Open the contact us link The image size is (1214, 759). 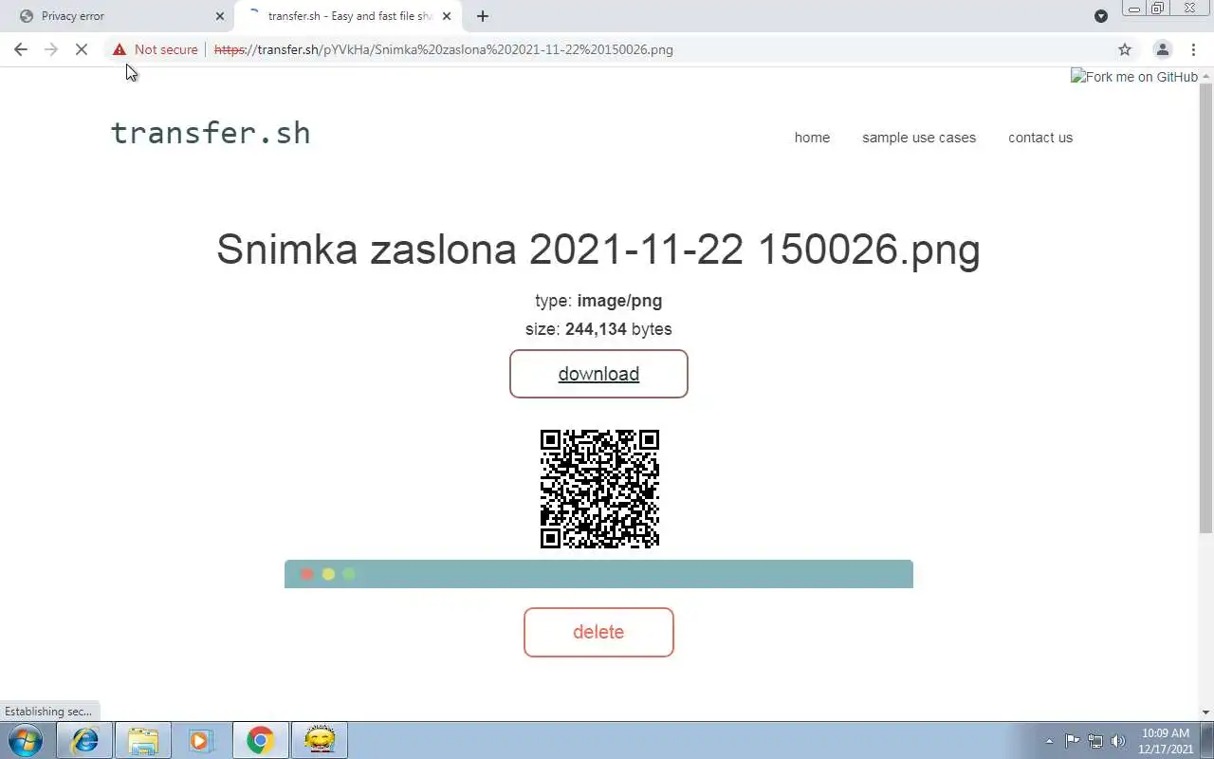[1040, 138]
